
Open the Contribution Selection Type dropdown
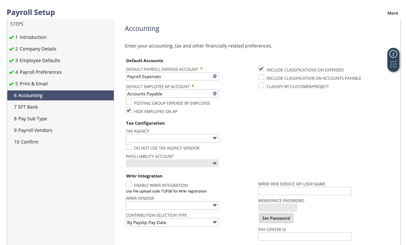pos(215,222)
